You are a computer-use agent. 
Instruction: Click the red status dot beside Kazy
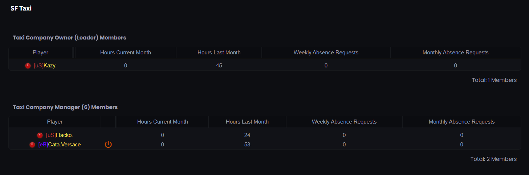(x=28, y=66)
